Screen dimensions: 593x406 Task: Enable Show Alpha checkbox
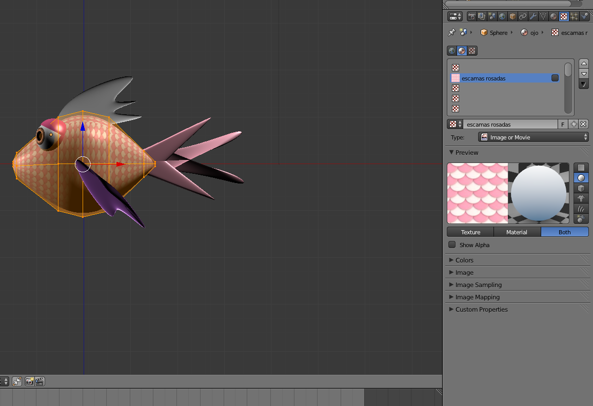point(452,245)
